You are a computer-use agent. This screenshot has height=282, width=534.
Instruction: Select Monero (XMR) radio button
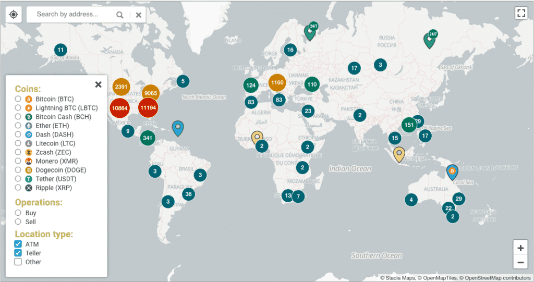click(x=18, y=161)
